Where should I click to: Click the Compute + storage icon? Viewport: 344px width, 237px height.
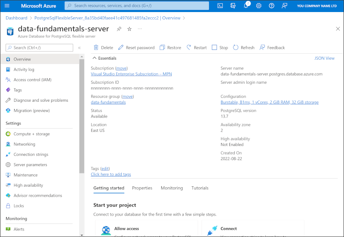8,134
